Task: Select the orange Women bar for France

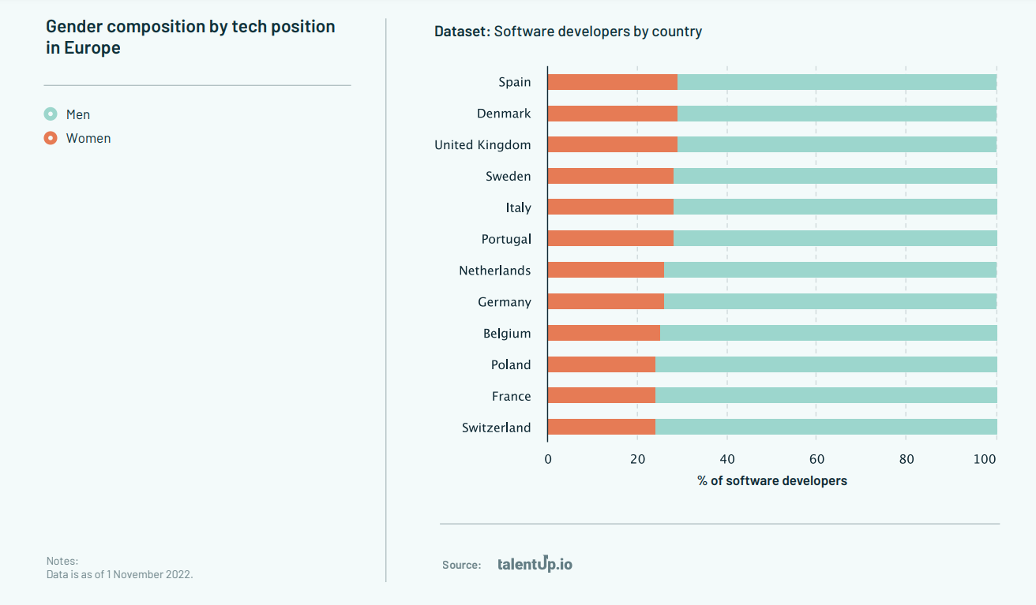Action: 602,395
